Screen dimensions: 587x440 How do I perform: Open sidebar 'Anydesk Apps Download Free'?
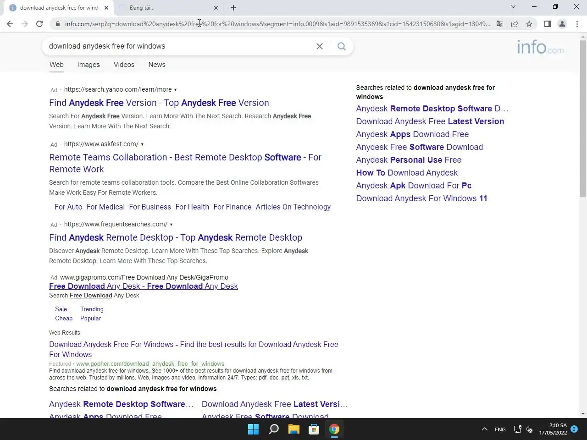coord(412,134)
